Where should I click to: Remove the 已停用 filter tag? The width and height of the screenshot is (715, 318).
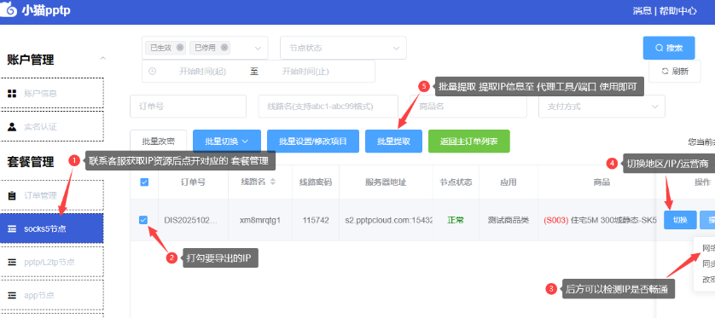224,48
